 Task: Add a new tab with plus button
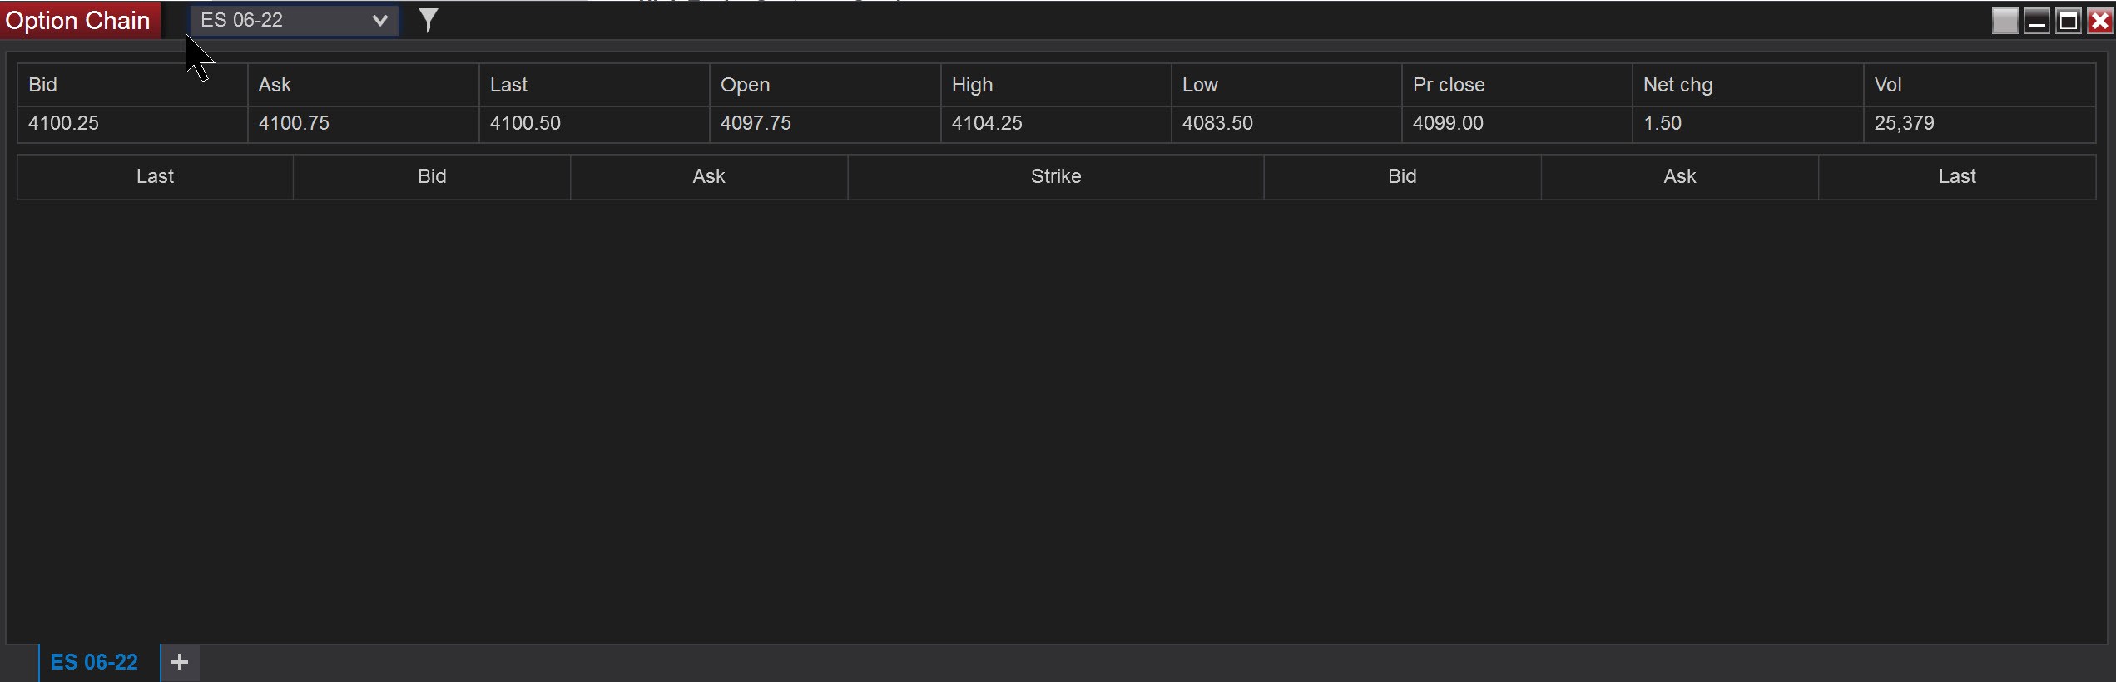[180, 662]
